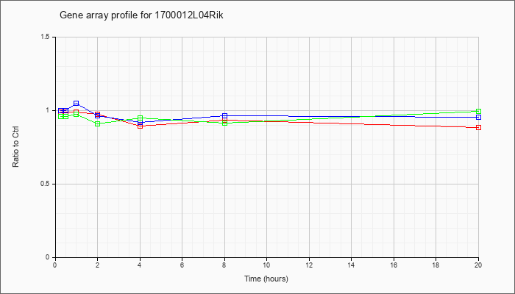This screenshot has height=294, width=515.
Task: Click the 6 tick label on x-axis
Action: 182,265
